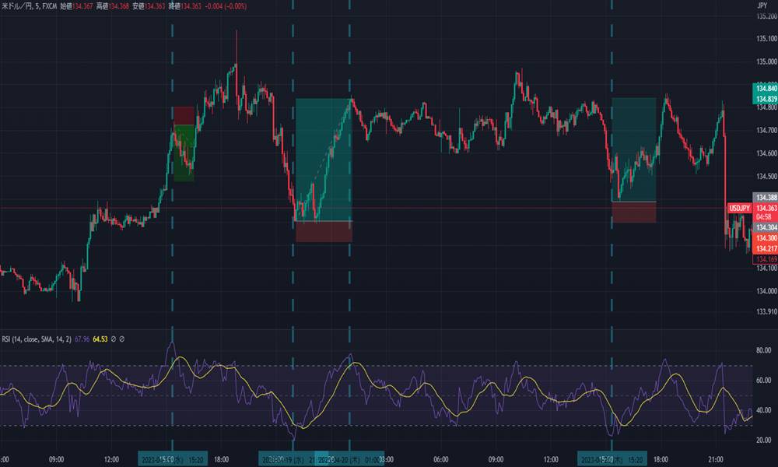
Task: Select the red USDJPY price tag on axis
Action: [739, 208]
